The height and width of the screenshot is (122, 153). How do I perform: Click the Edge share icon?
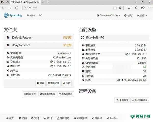tap(143, 8)
